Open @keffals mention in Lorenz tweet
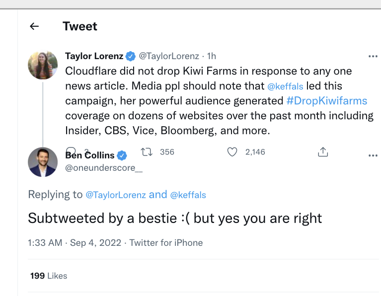 click(285, 86)
